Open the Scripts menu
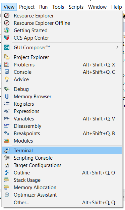This screenshot has height=210, width=125. click(x=76, y=7)
